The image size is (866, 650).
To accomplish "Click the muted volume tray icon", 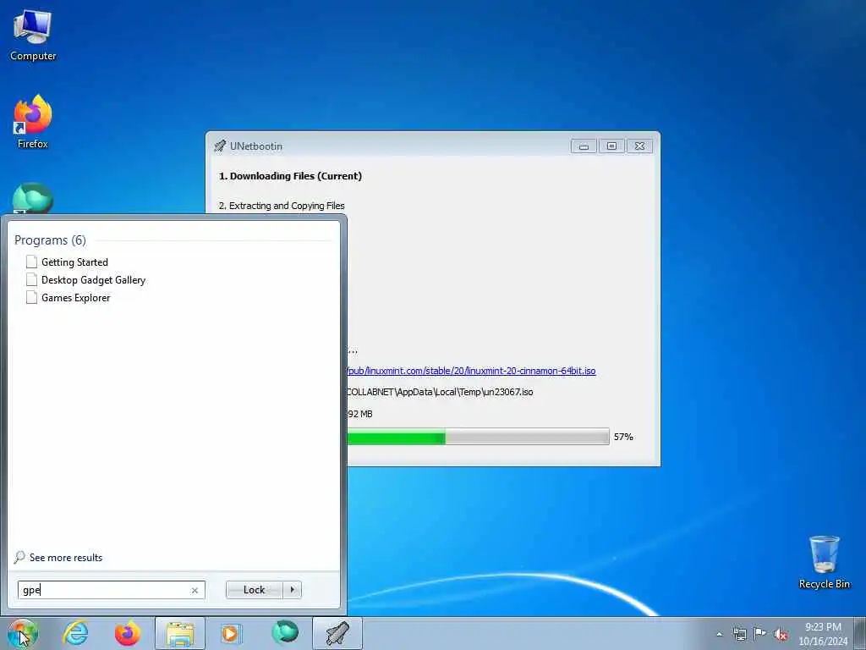I will coord(781,634).
